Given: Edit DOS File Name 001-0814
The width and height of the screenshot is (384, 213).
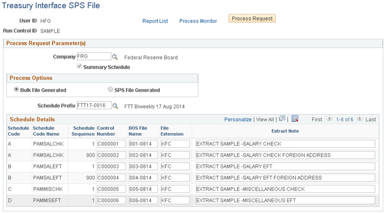Looking at the screenshot, I should 143,144.
